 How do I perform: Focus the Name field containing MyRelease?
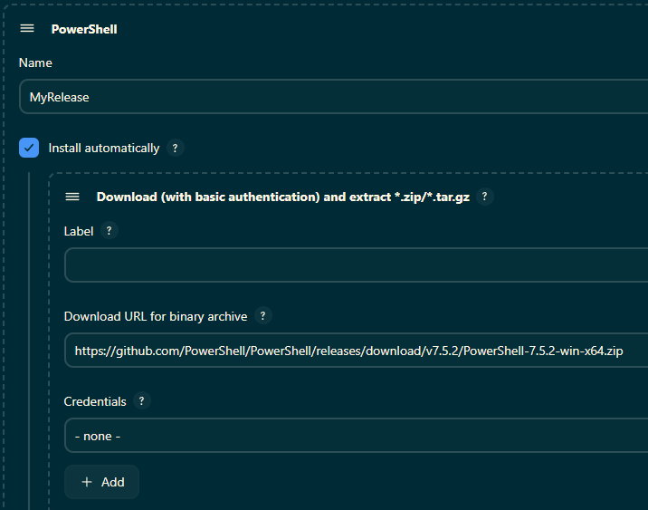326,97
